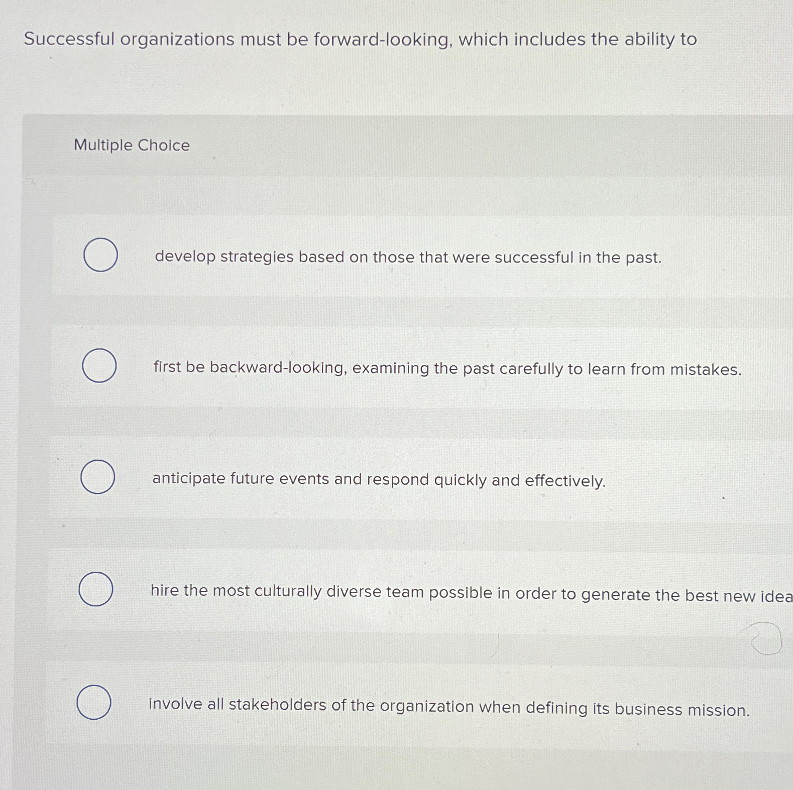Click the "Multiple Choice" label
Image resolution: width=793 pixels, height=790 pixels.
(x=131, y=146)
